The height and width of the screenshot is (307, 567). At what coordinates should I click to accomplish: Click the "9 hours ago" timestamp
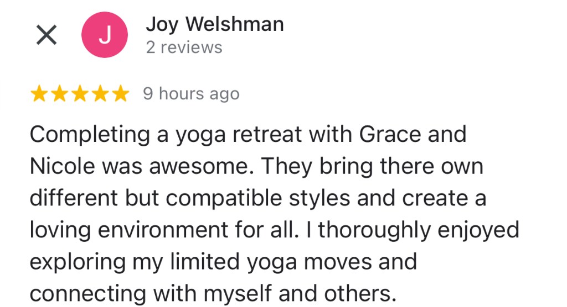[x=191, y=94]
